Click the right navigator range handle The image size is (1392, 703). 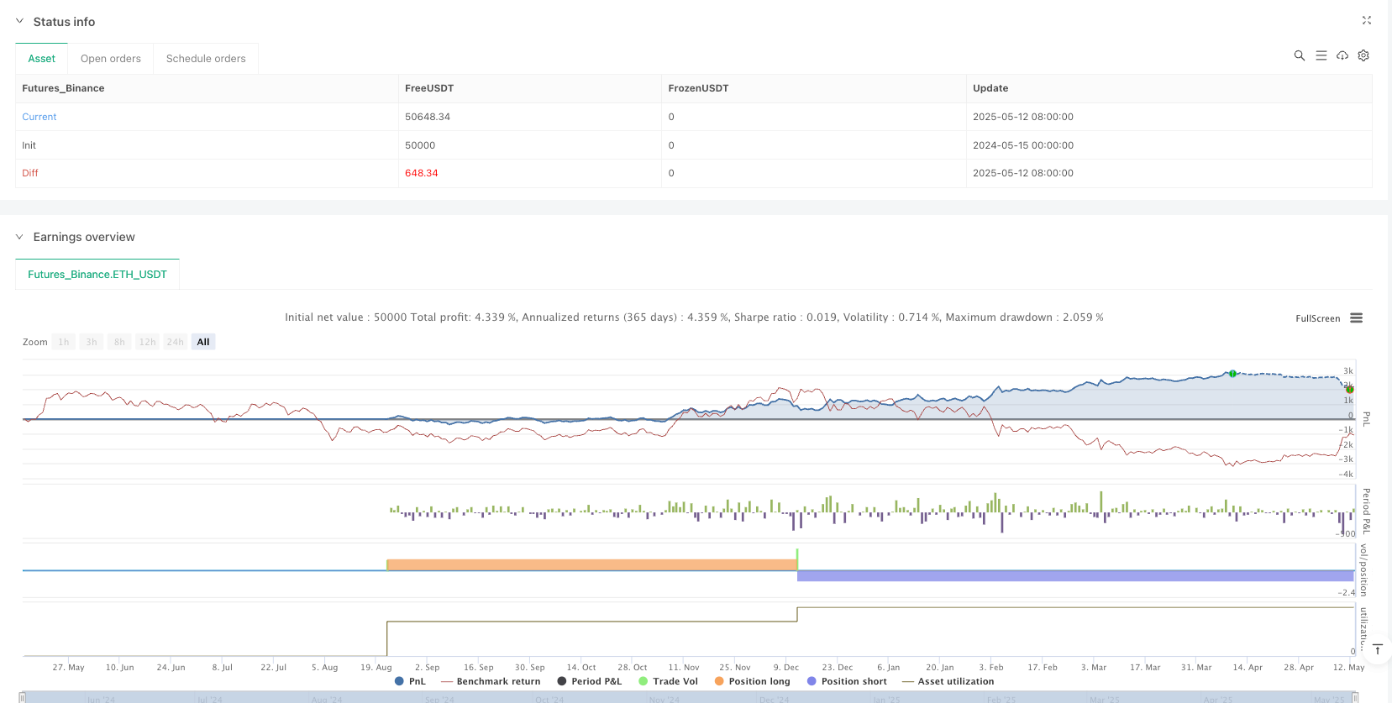coord(1354,697)
